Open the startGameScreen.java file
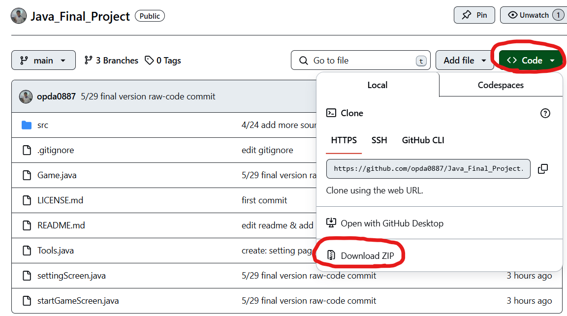This screenshot has height=316, width=567. [x=78, y=301]
